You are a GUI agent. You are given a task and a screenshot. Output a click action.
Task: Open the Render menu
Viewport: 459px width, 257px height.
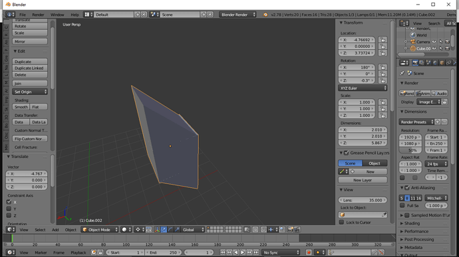tap(38, 15)
